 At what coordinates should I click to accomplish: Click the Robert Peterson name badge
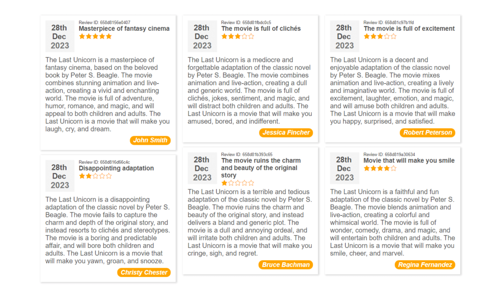427,133
